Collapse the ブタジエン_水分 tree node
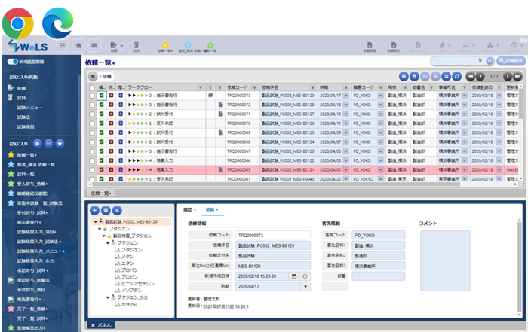Screen dimensions: 528x332 tap(108, 297)
